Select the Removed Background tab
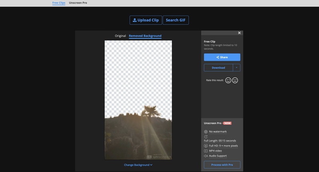 145,36
